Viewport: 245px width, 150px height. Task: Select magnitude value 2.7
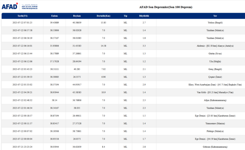(144, 23)
